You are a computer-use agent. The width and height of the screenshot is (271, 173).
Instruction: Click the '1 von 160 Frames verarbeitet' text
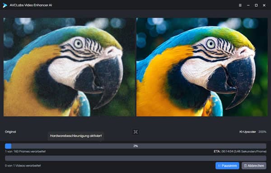[25, 151]
